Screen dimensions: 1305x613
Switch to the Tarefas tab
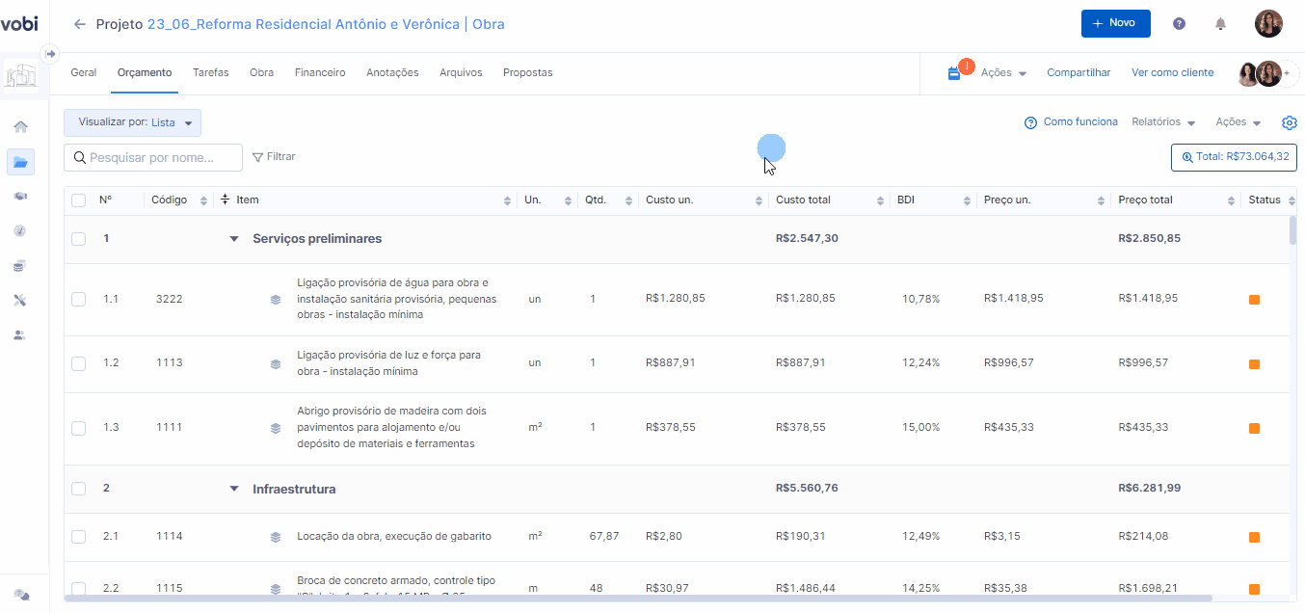pyautogui.click(x=210, y=73)
